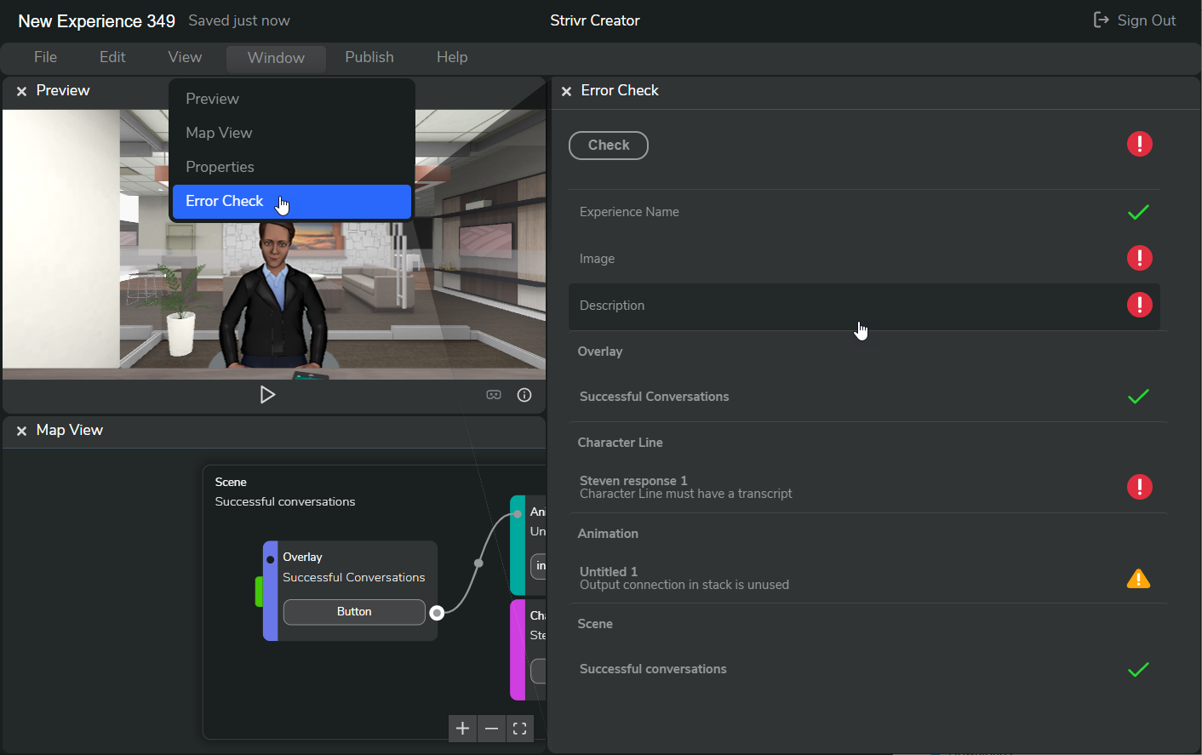The height and width of the screenshot is (755, 1202).
Task: Open the View menu
Action: click(x=185, y=57)
